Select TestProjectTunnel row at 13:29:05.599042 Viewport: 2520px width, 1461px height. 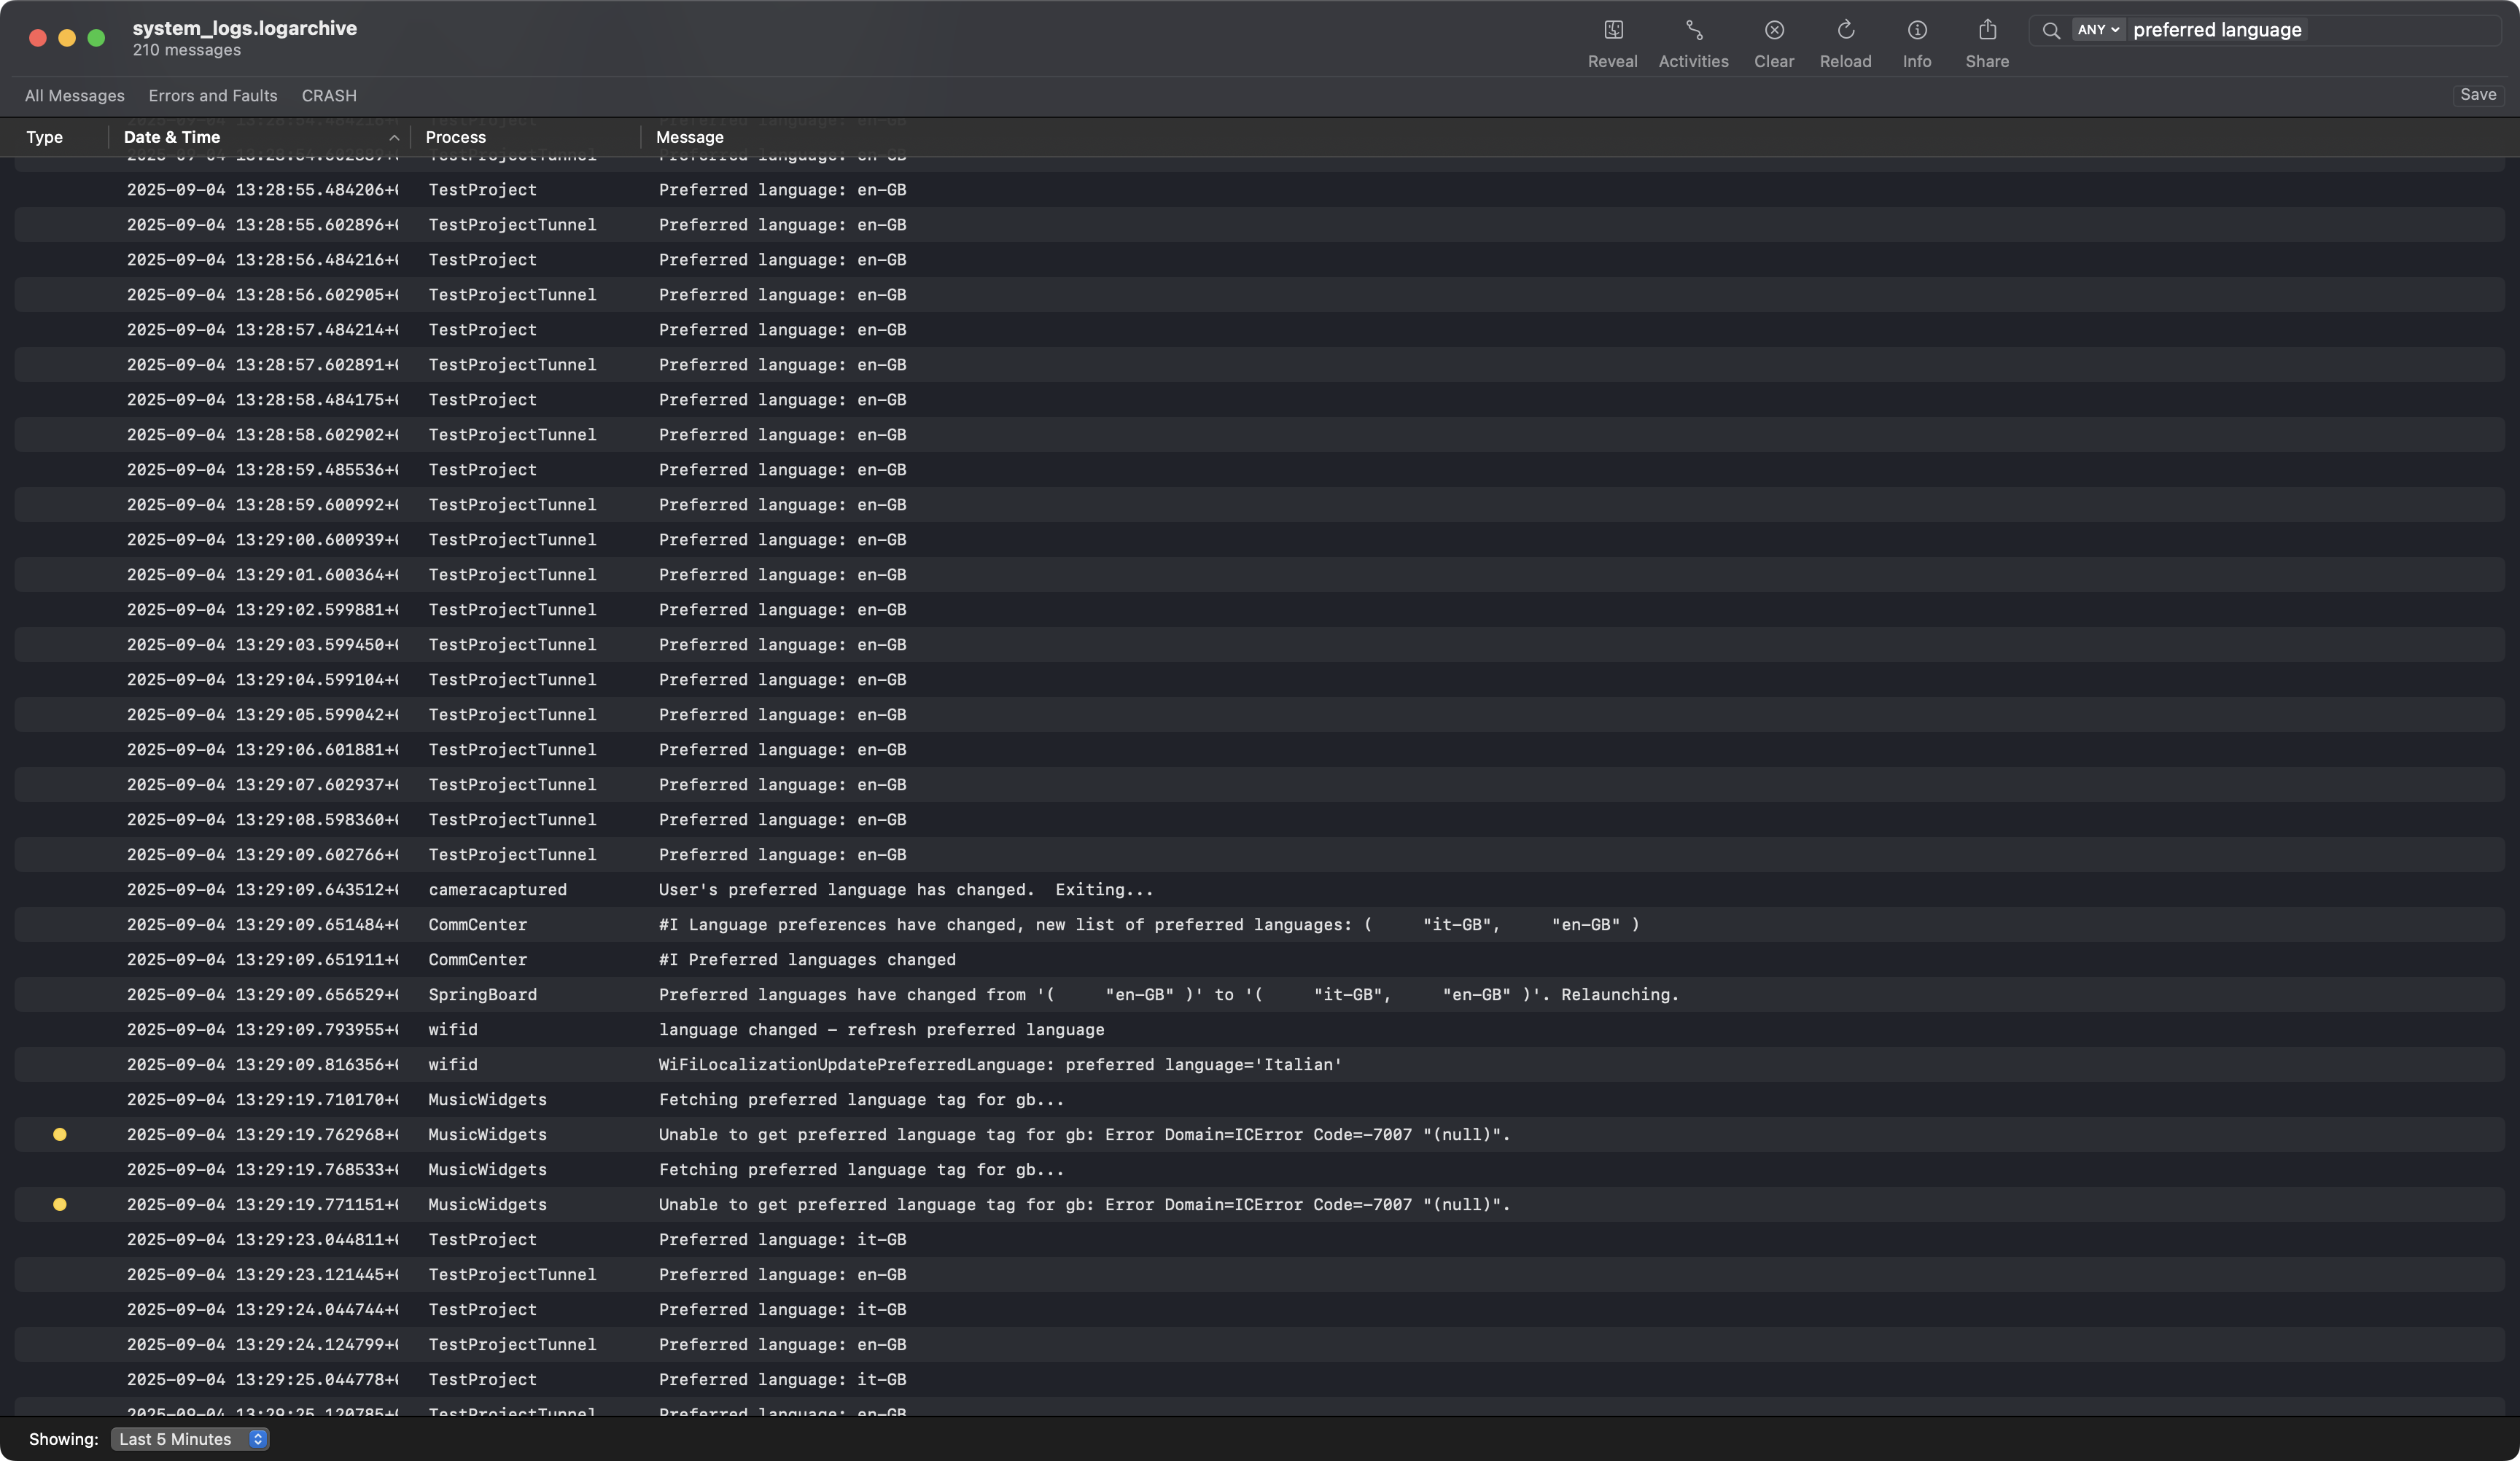1259,714
